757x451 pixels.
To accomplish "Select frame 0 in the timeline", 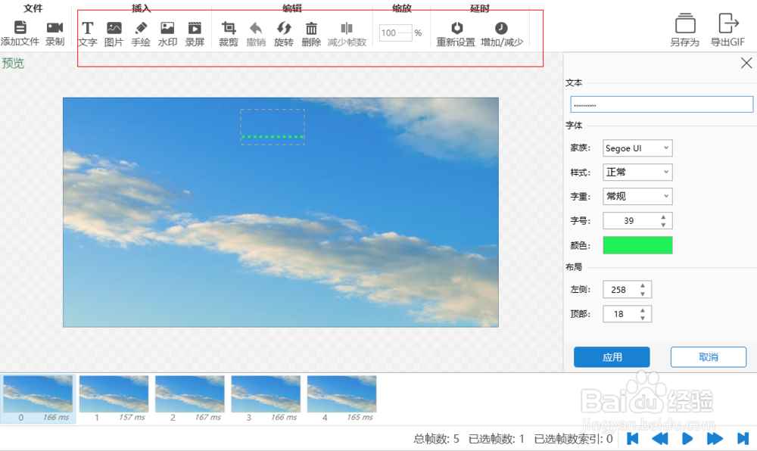I will (38, 393).
